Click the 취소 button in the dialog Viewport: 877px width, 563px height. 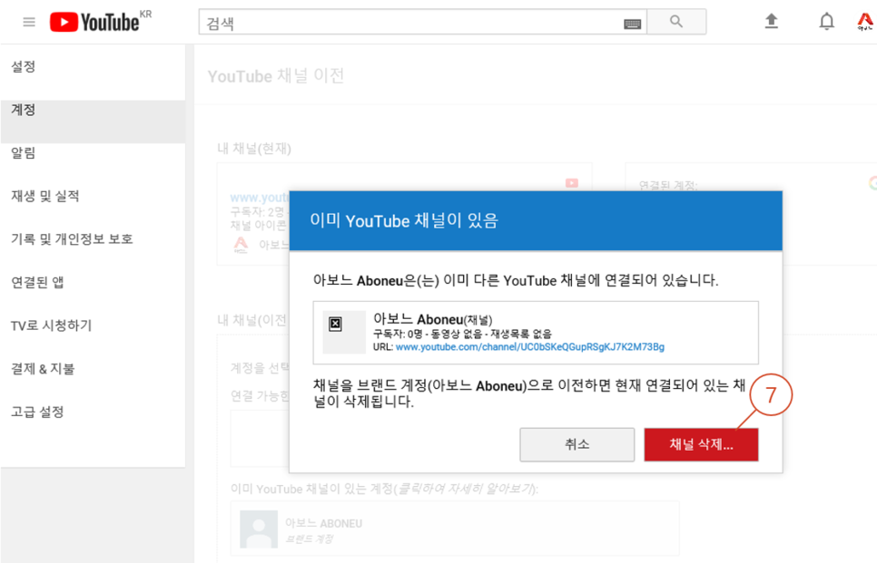(577, 444)
